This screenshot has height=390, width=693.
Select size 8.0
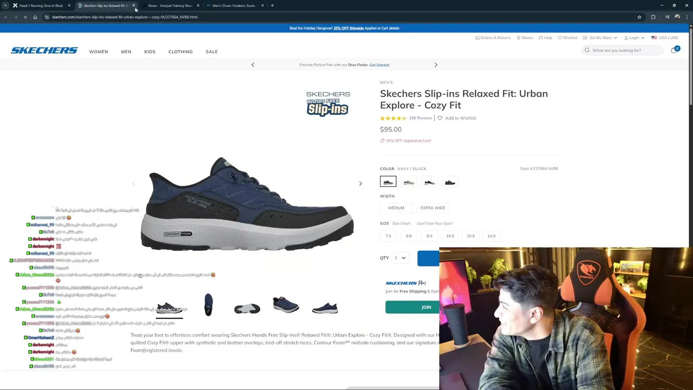pyautogui.click(x=409, y=236)
